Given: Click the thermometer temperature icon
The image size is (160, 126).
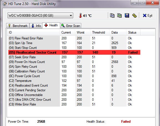Looking at the screenshot, I should click(x=80, y=16).
